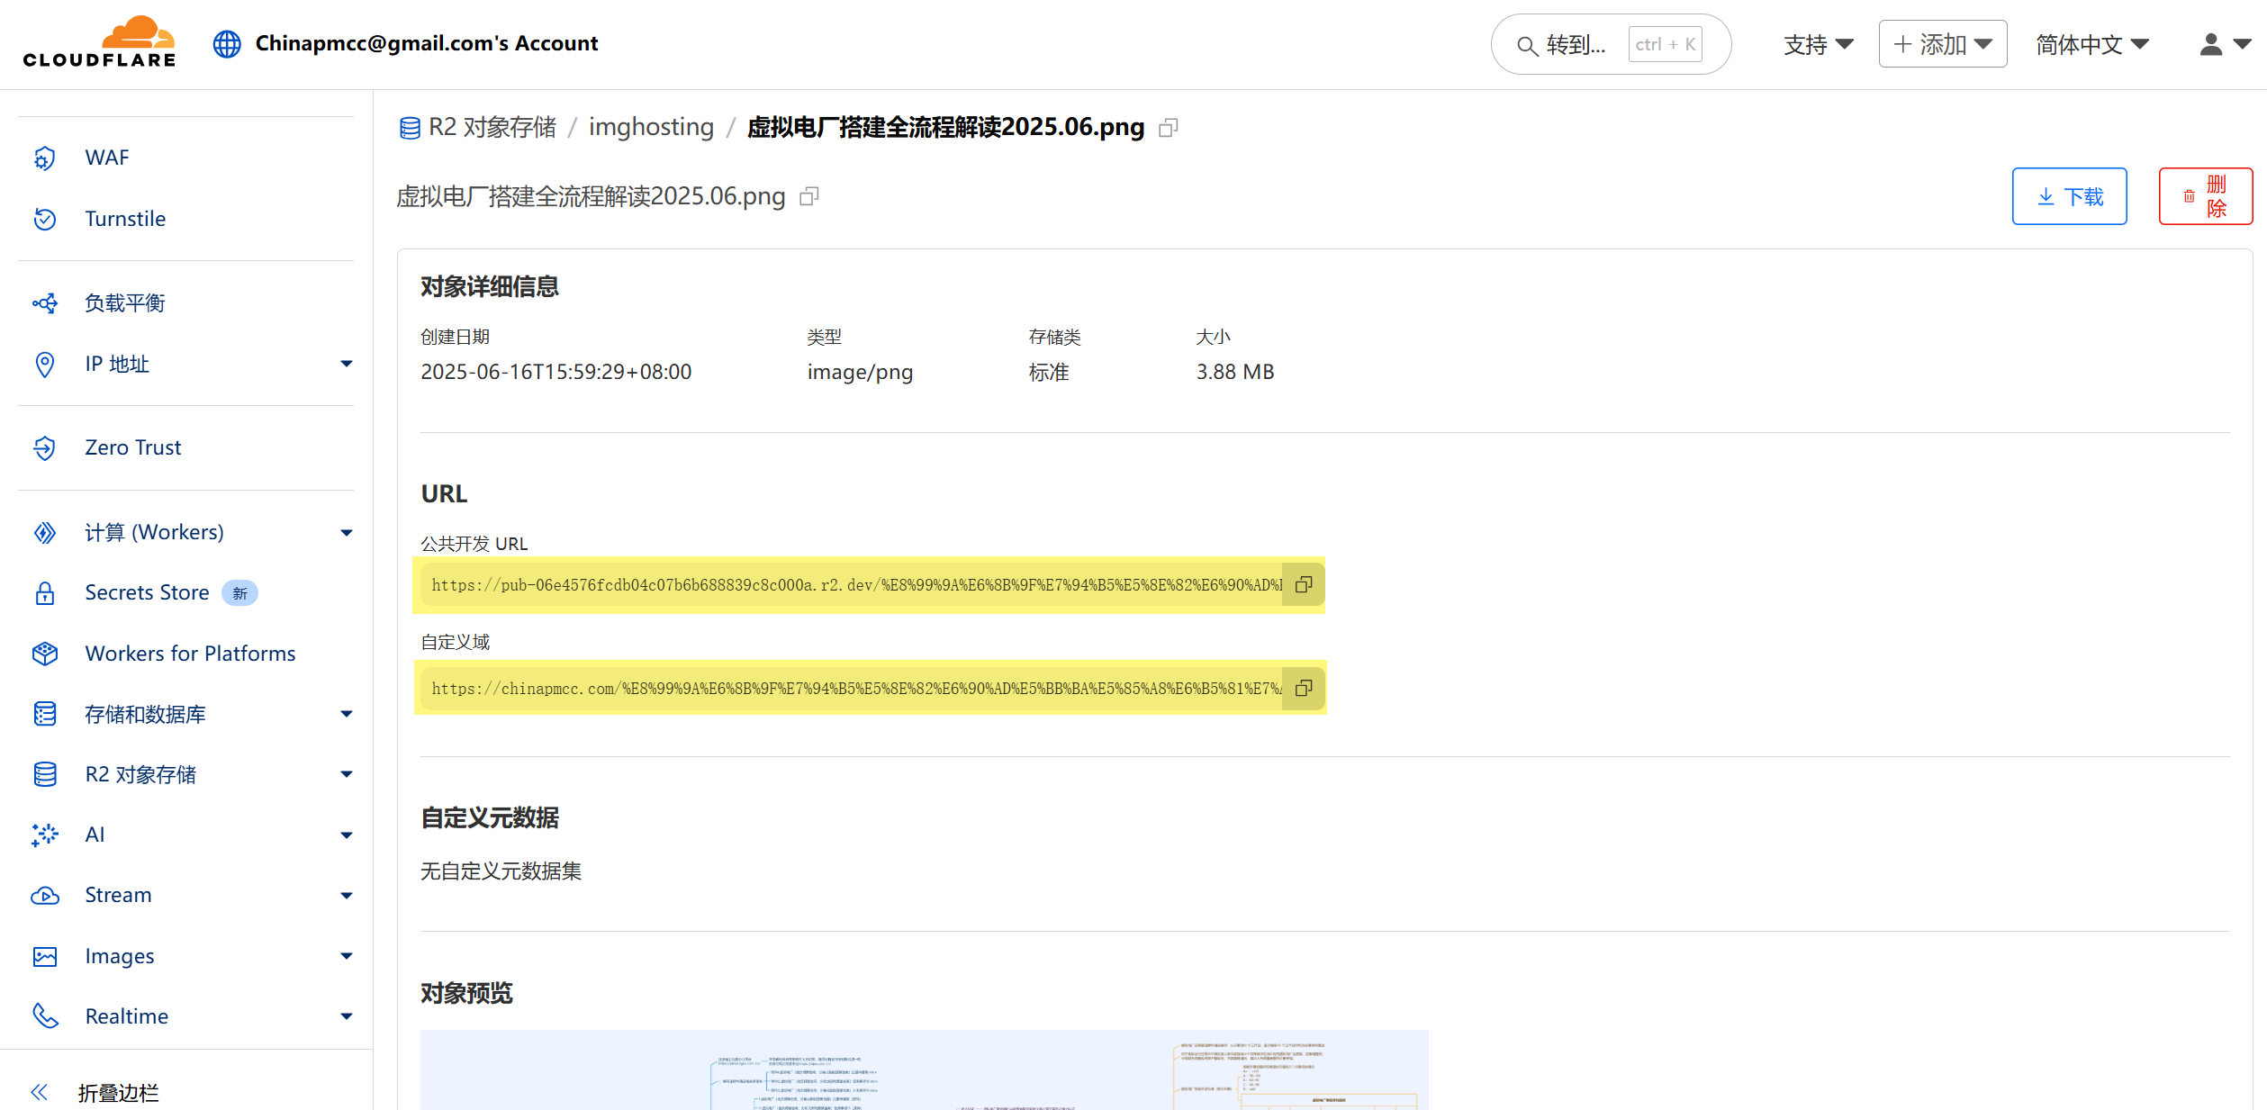Viewport: 2267px width, 1110px height.
Task: Open Zero Trust in the sidebar
Action: point(132,447)
